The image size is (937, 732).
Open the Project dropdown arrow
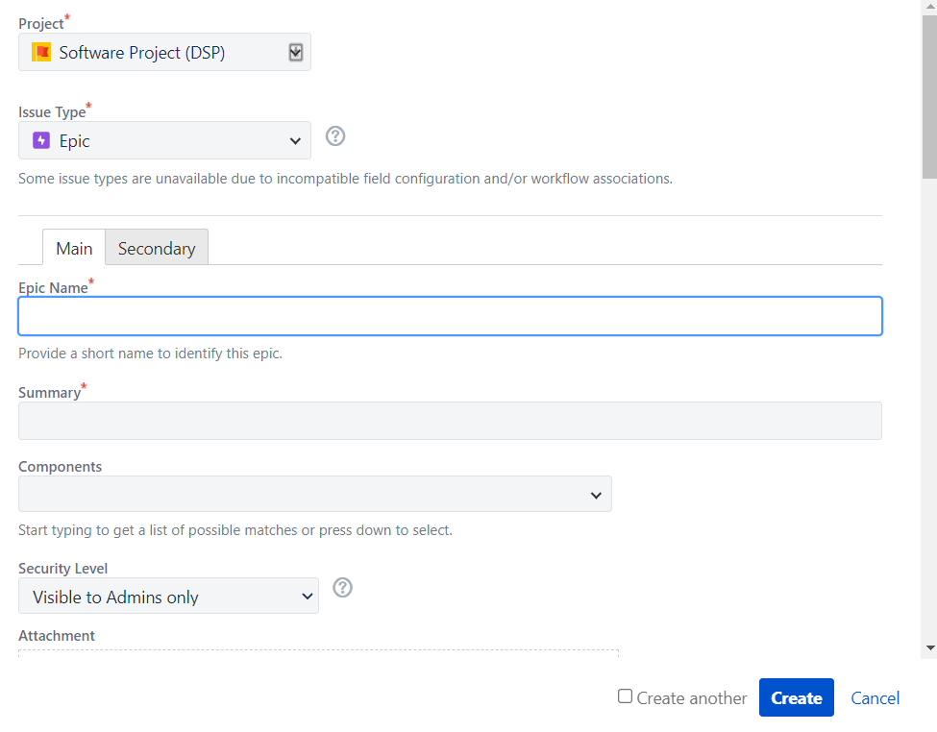[x=296, y=53]
